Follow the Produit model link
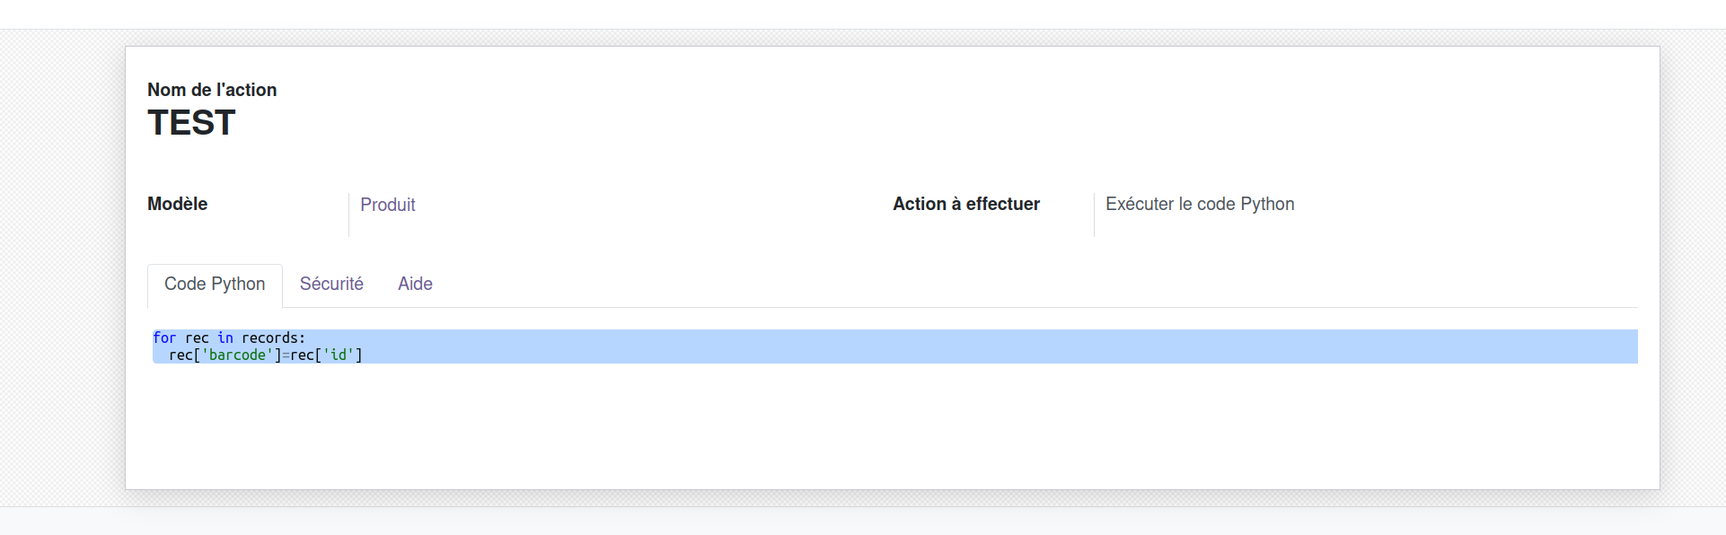Screen dimensions: 1726x535 pos(388,205)
